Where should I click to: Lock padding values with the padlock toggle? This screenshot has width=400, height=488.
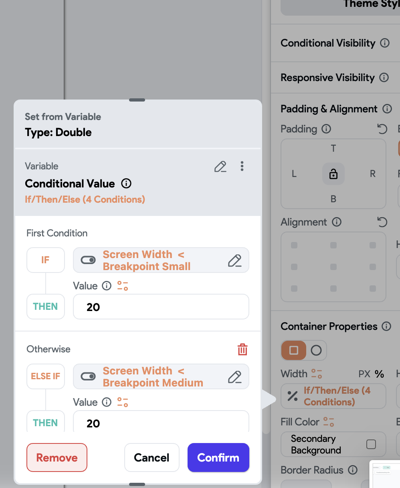click(333, 173)
